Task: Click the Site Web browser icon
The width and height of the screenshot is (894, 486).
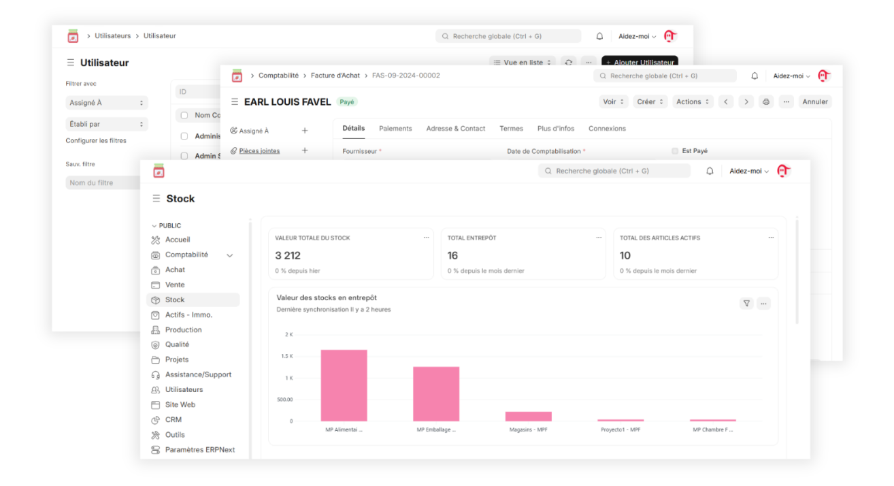Action: coord(155,404)
